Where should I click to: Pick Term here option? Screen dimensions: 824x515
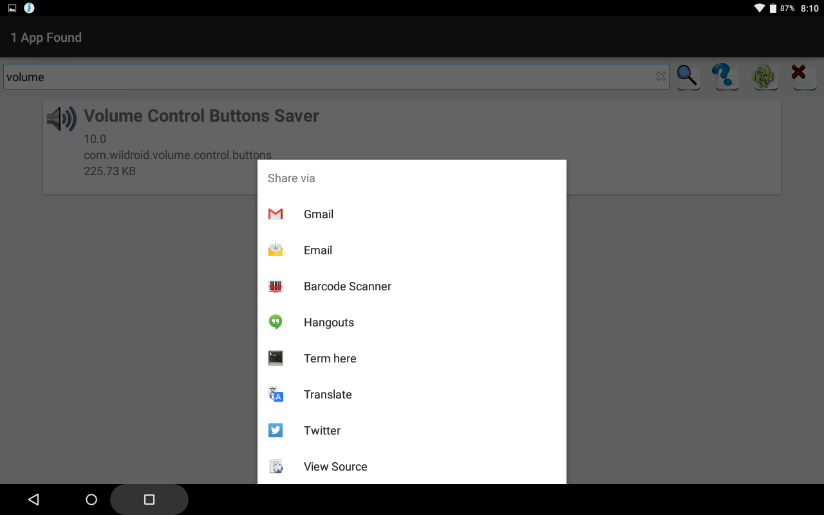click(x=412, y=359)
